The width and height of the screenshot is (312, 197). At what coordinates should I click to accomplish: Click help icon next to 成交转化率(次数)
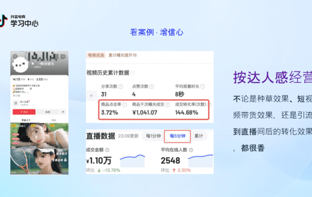[x=210, y=105]
